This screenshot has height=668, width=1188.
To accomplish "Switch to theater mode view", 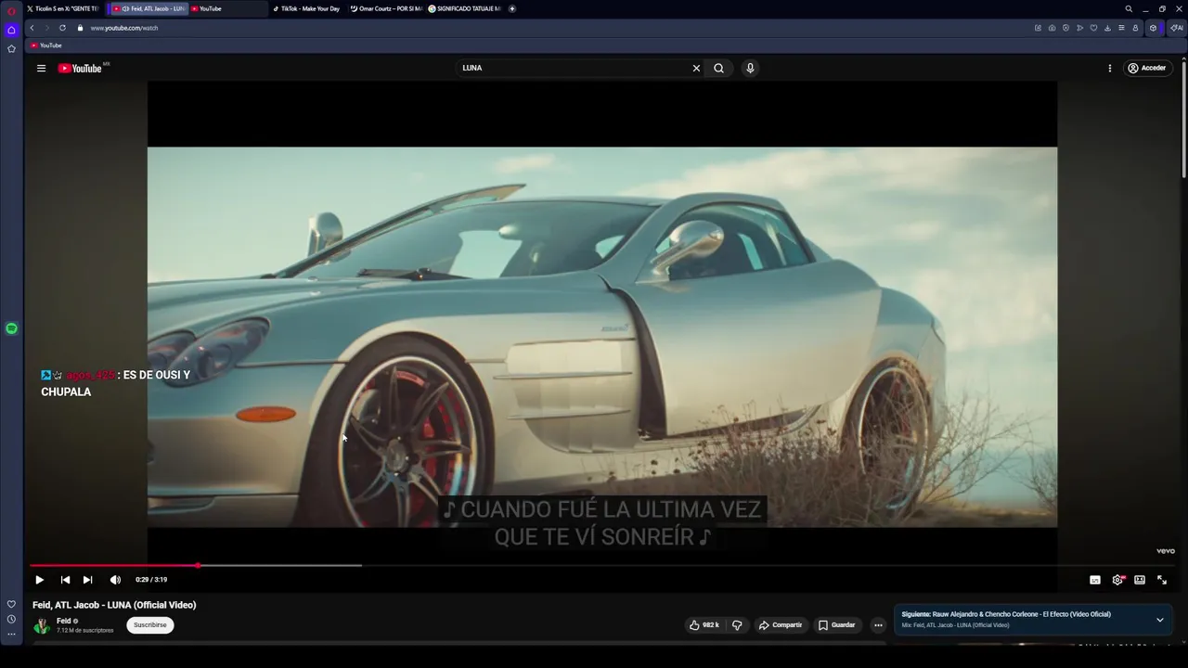I will 1140,580.
